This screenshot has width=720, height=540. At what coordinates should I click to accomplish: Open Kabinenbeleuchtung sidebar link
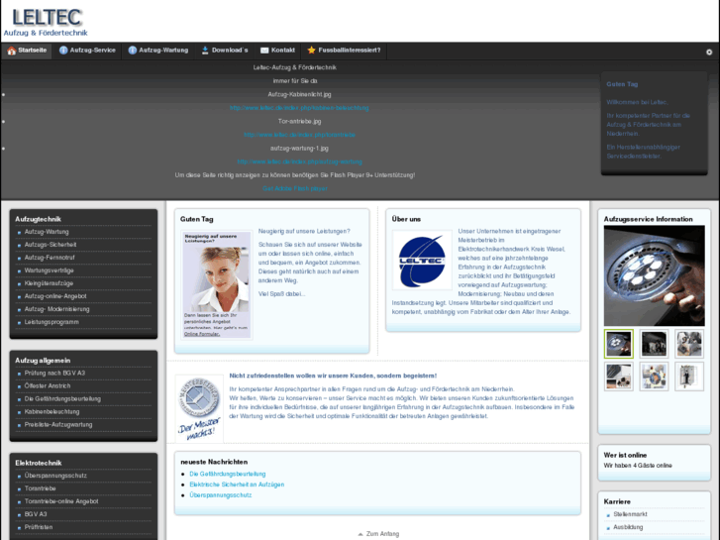[x=51, y=412]
